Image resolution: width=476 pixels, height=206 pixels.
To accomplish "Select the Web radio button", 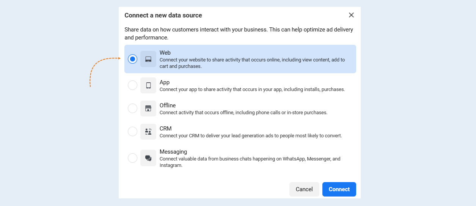I will (132, 59).
